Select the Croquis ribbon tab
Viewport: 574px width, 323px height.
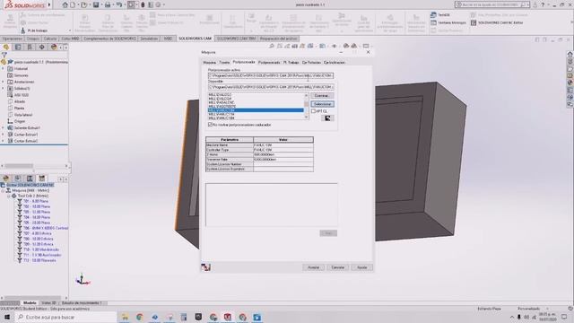[33, 39]
